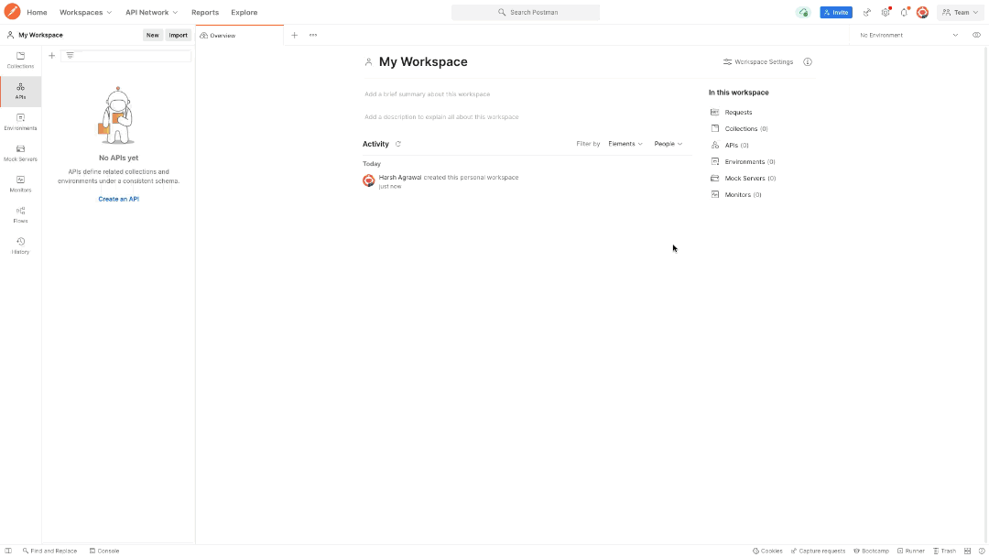Select the Environments sidebar icon
This screenshot has width=989, height=557.
(x=19, y=122)
